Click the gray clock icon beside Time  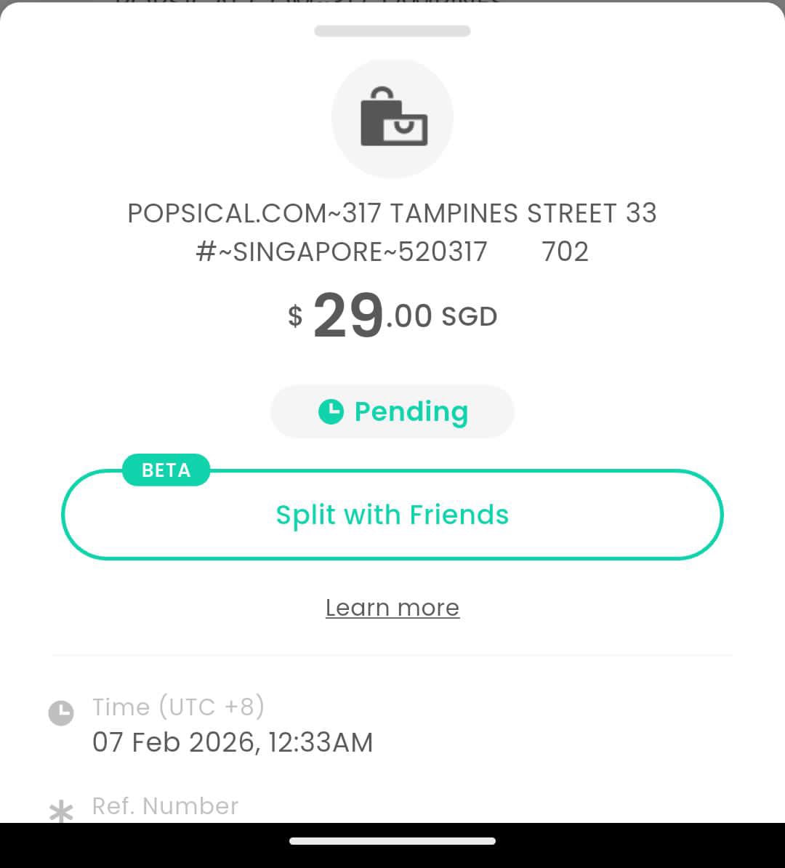(x=61, y=712)
